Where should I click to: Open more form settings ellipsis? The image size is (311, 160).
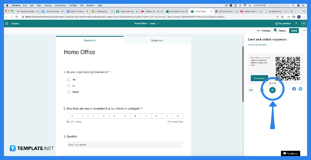304,30
